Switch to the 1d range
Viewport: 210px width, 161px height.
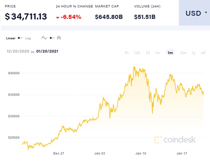148,53
